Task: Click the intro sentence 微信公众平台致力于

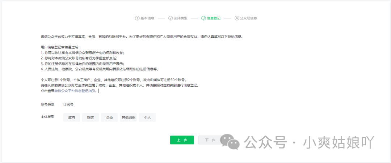Action: coord(142,37)
